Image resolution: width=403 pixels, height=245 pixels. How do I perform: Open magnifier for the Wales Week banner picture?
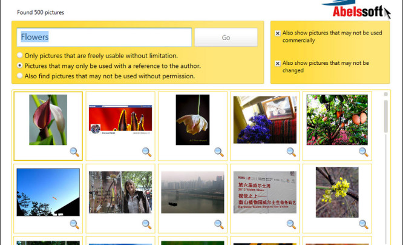[x=291, y=224]
